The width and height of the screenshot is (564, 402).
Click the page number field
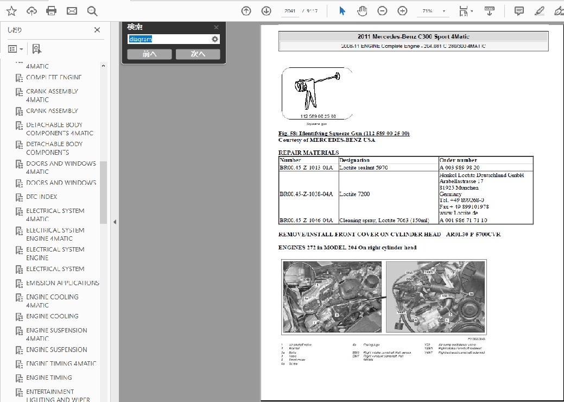pyautogui.click(x=290, y=11)
